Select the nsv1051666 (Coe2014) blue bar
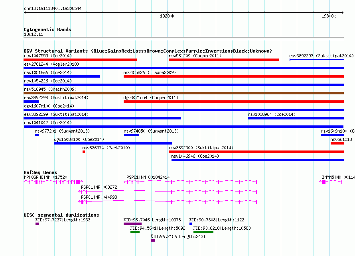Viewport: 355px width, 256px height. pyautogui.click(x=61, y=76)
